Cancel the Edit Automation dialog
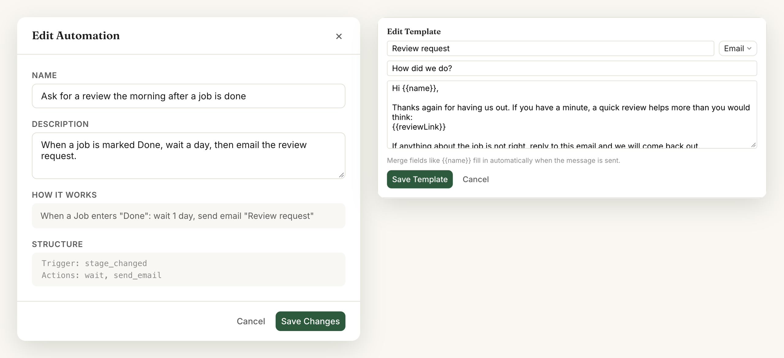The height and width of the screenshot is (358, 784). coord(251,321)
